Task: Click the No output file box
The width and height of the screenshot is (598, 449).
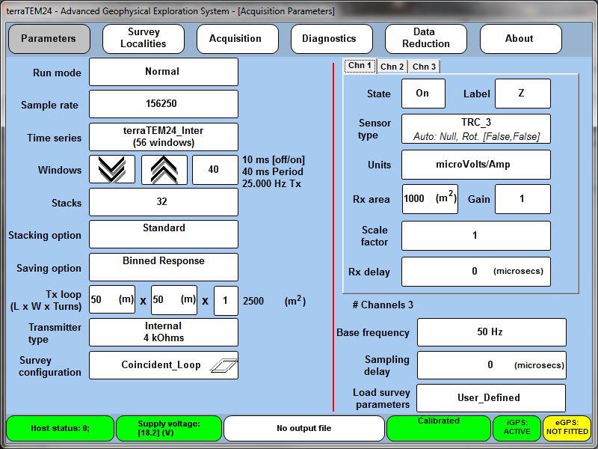Action: coord(304,428)
